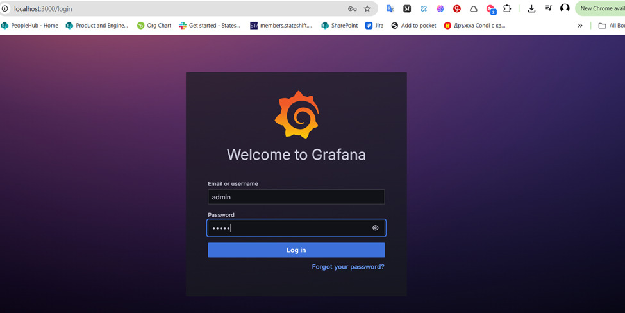Expand the hidden bookmarks overflow chevron
625x313 pixels.
pos(580,26)
